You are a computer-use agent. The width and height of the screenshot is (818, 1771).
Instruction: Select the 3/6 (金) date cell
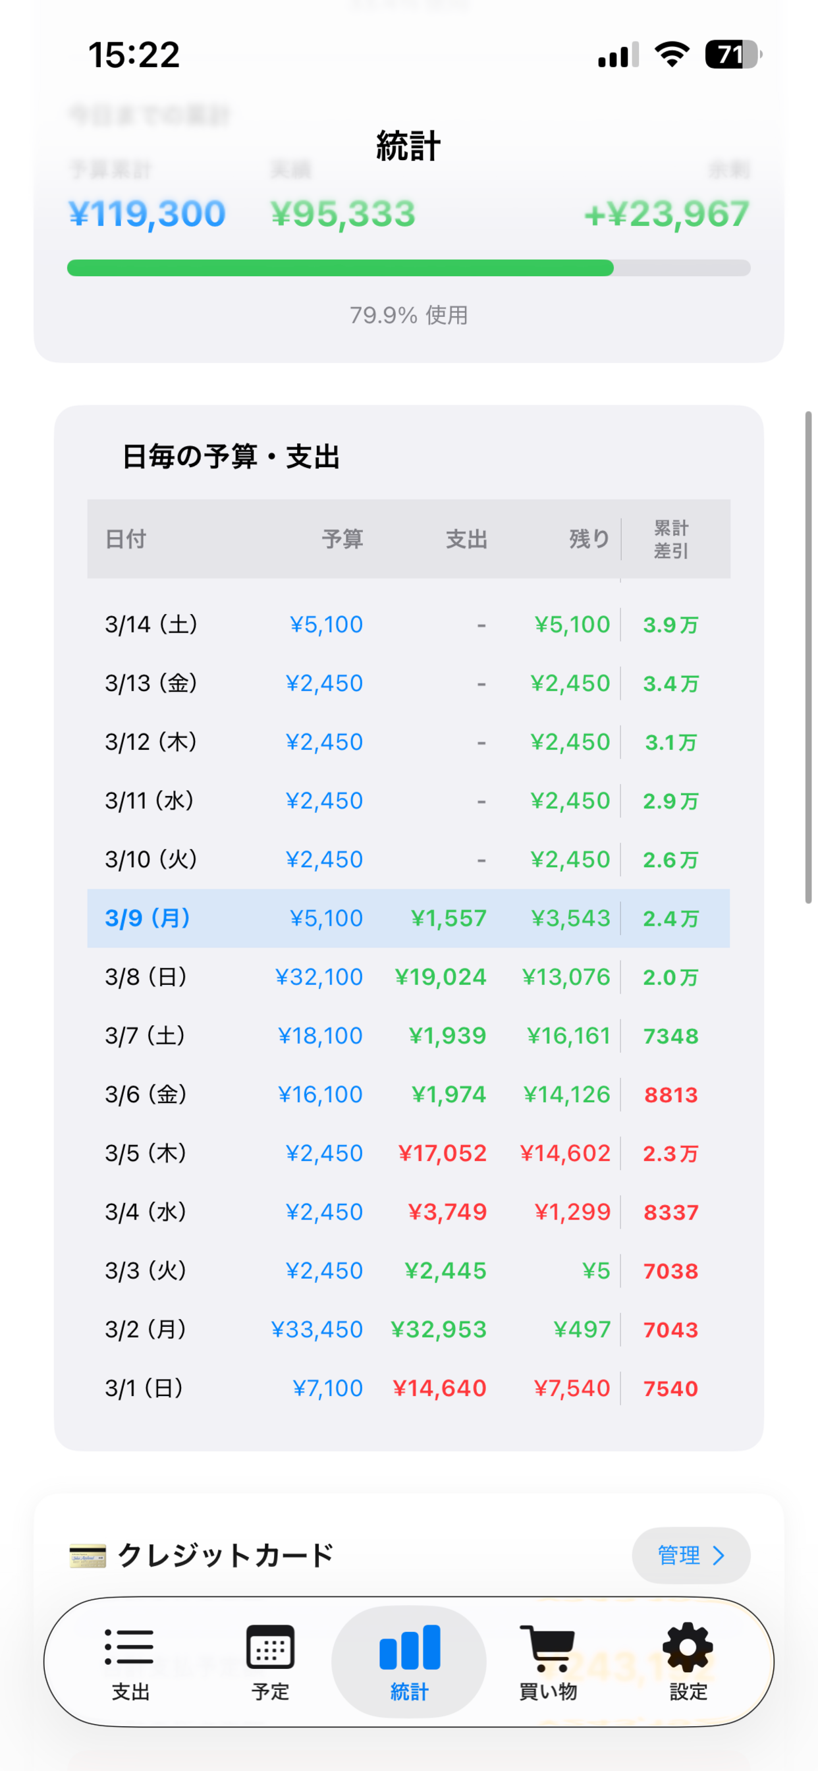146,1094
